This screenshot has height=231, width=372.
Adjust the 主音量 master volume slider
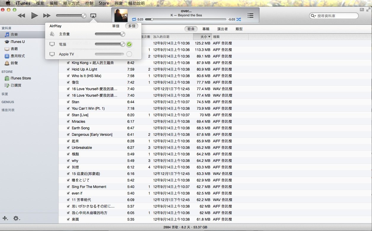(123, 34)
